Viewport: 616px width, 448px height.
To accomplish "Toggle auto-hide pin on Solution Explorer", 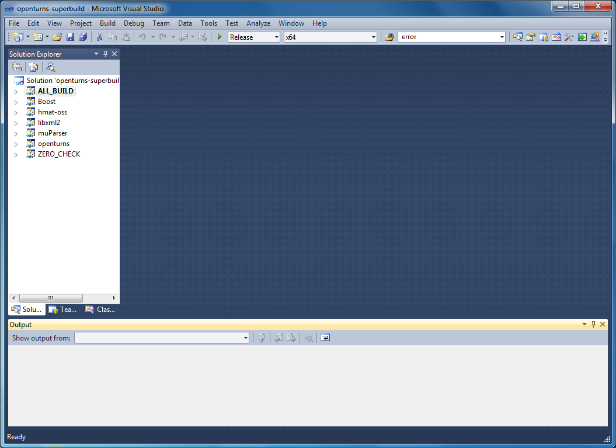I will 105,53.
